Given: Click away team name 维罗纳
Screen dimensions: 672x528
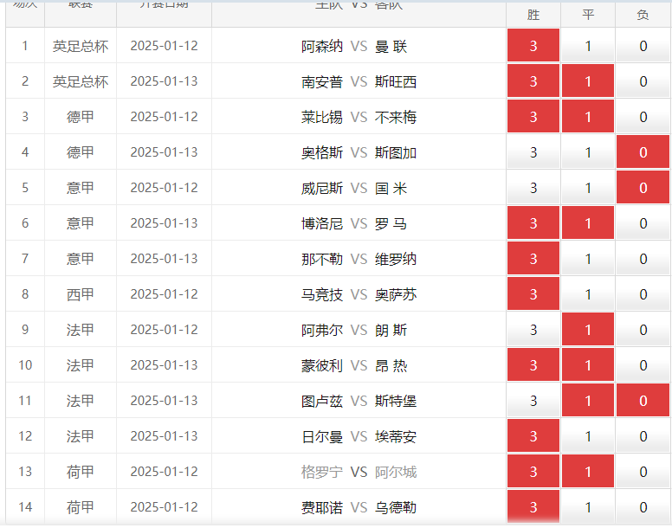Looking at the screenshot, I should [x=396, y=259].
